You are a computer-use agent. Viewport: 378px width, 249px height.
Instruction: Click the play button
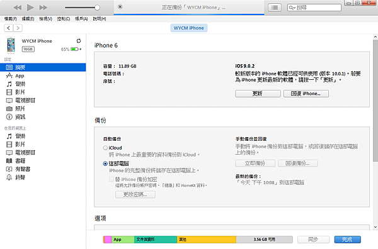[x=30, y=8]
